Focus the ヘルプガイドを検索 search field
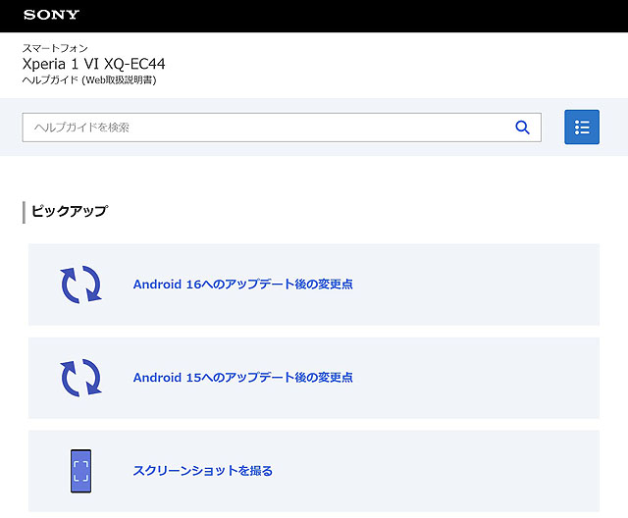This screenshot has height=518, width=628. (x=265, y=128)
